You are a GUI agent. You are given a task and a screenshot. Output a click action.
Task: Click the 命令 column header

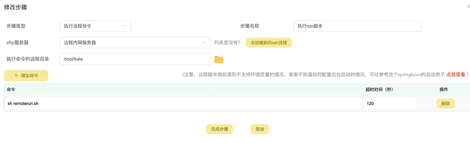coord(11,90)
